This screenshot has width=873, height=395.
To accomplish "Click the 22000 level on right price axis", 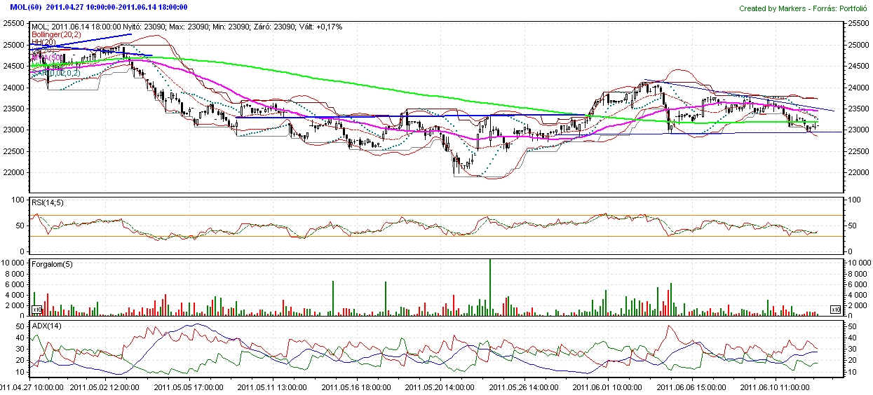I will [858, 172].
